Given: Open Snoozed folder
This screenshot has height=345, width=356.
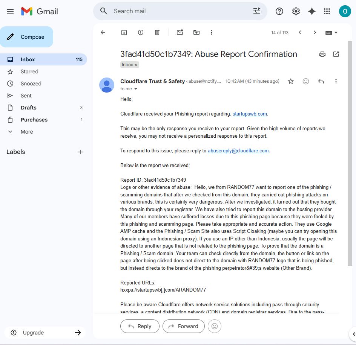Looking at the screenshot, I should coord(43,84).
